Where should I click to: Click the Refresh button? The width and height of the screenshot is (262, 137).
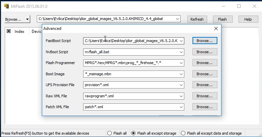coord(197,19)
